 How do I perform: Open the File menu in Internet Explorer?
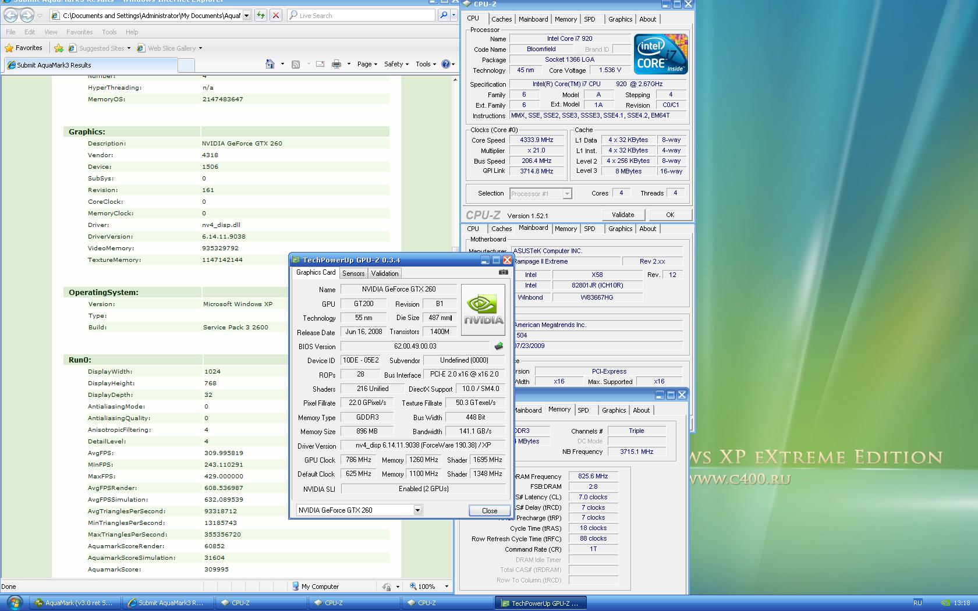(10, 32)
